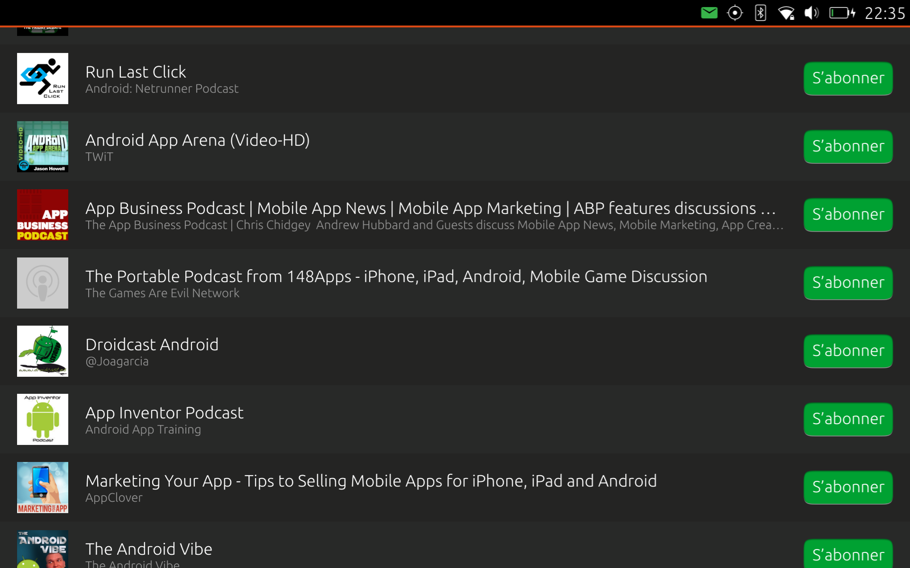Open the battery indicator
Viewport: 910px width, 568px height.
click(842, 13)
